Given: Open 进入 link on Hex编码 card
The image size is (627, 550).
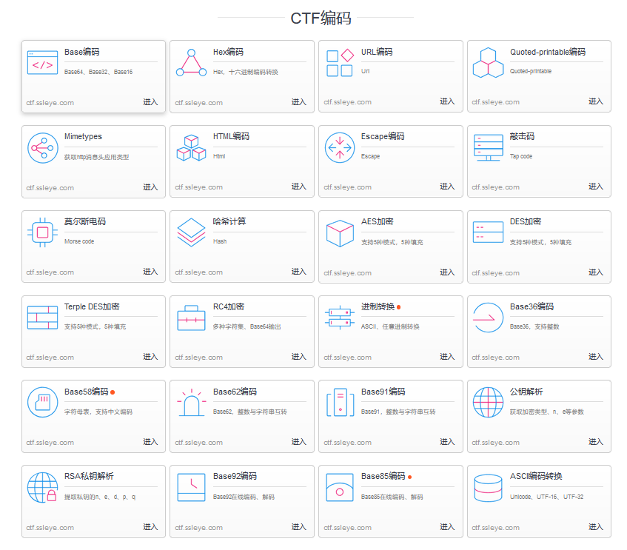Looking at the screenshot, I should [x=299, y=102].
